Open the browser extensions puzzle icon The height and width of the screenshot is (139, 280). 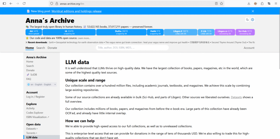click(x=262, y=4)
